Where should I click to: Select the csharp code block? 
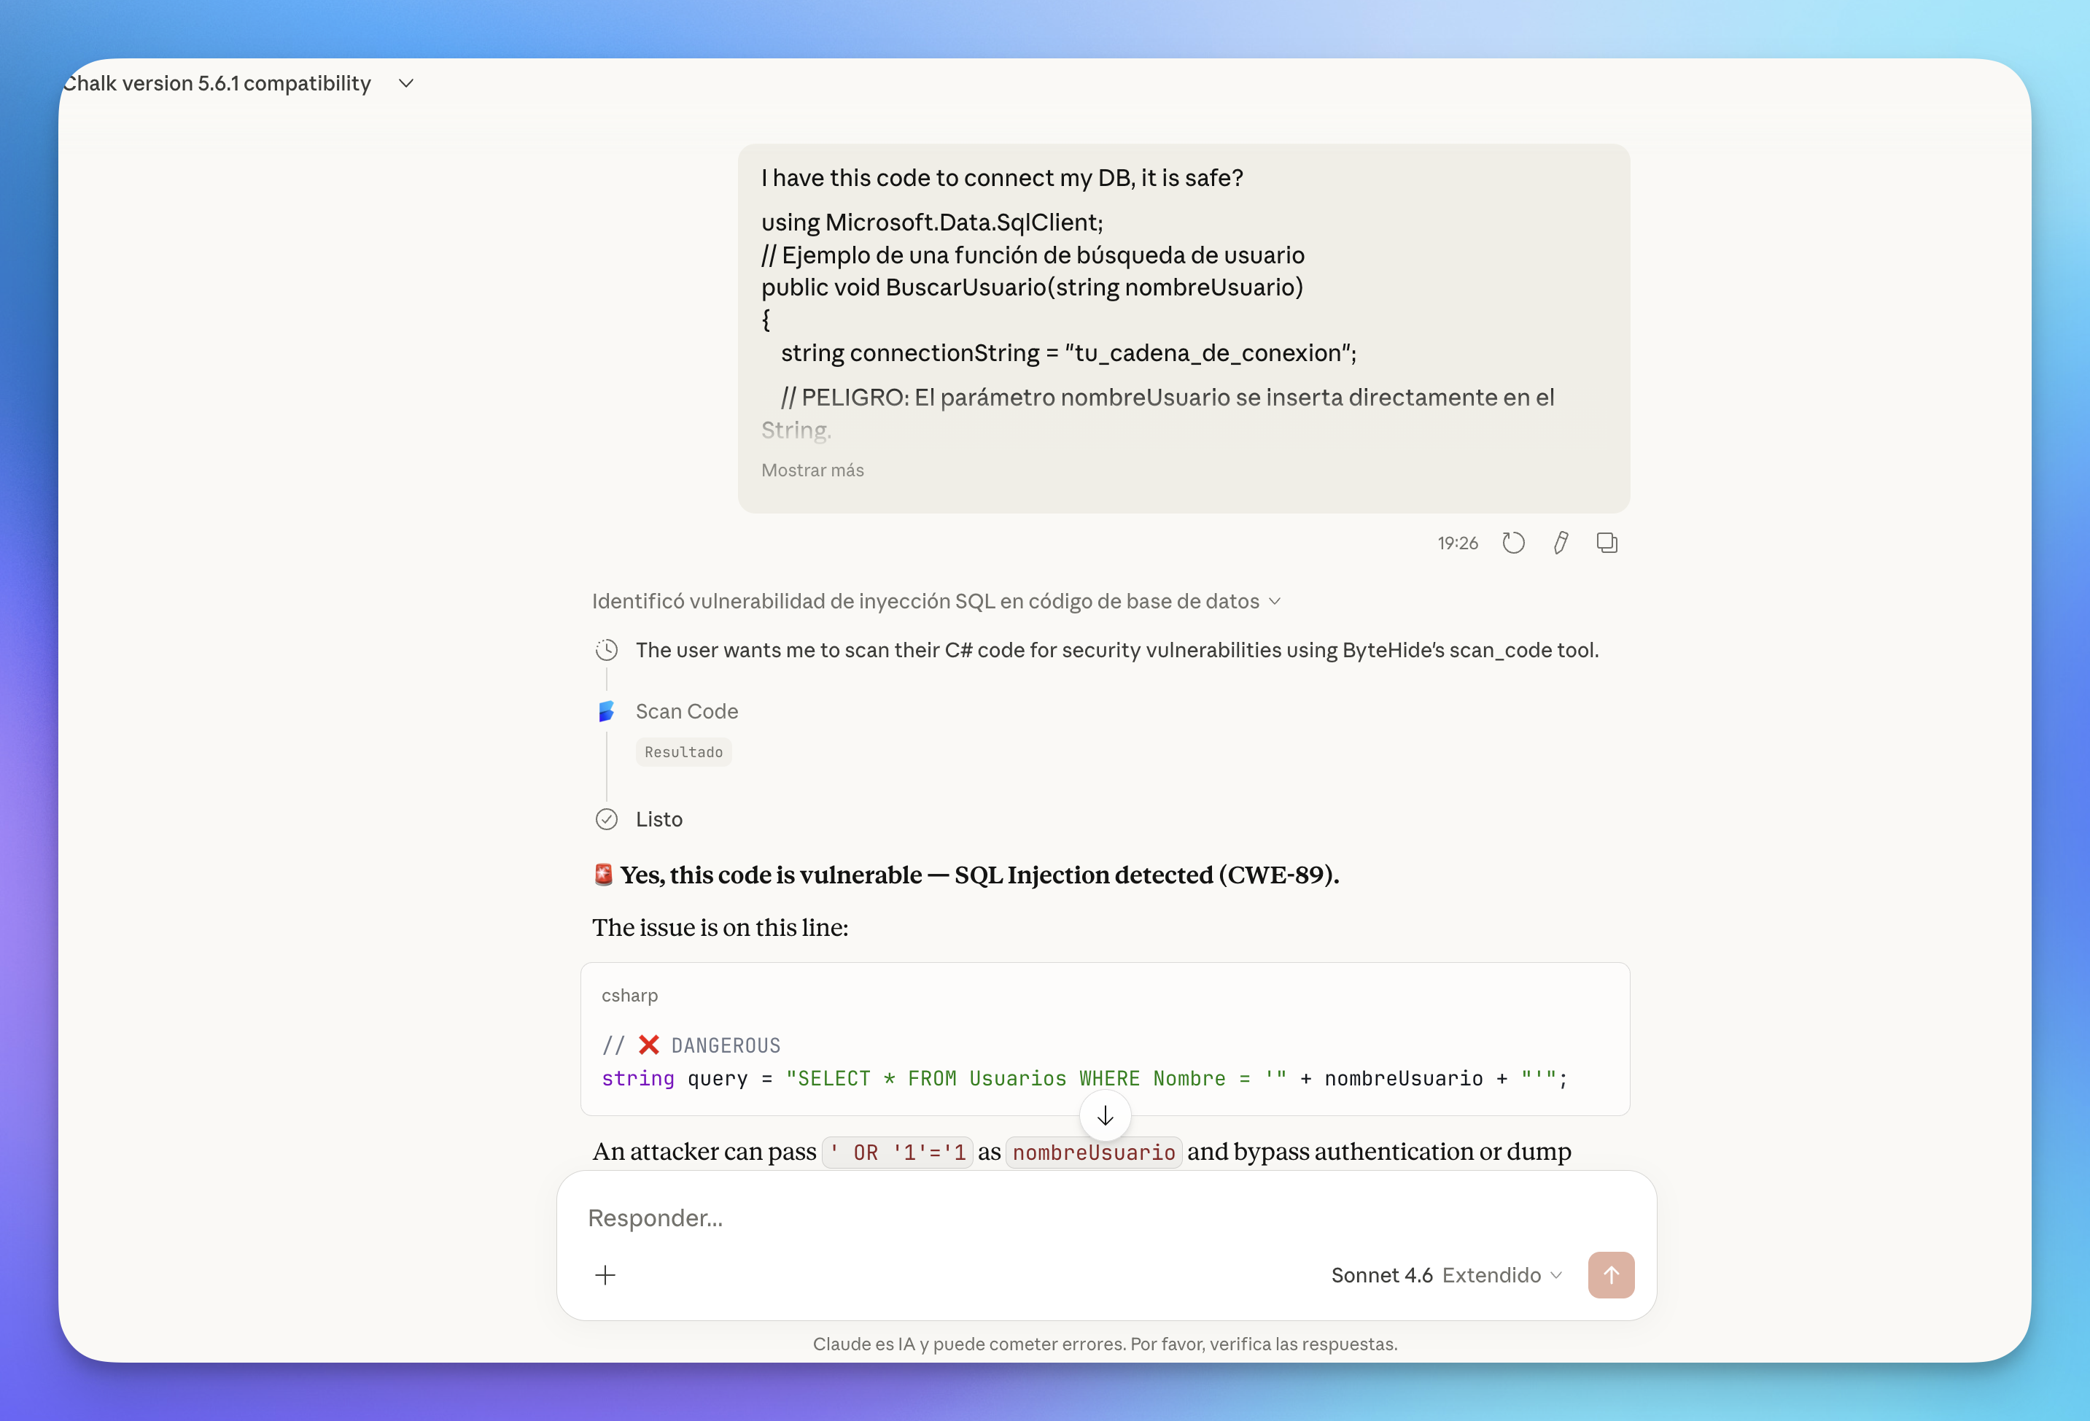[1104, 1039]
